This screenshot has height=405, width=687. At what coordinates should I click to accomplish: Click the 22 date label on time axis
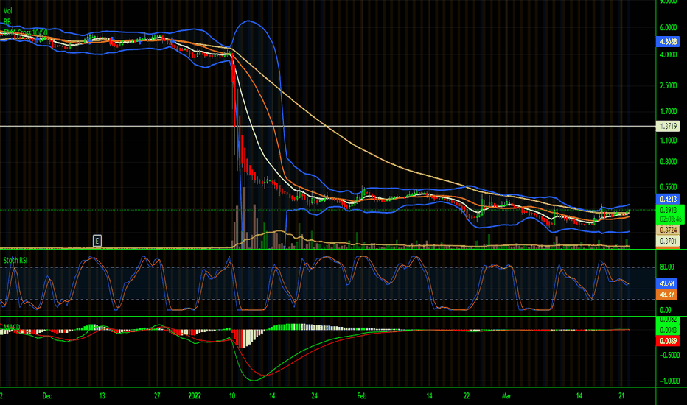[467, 396]
